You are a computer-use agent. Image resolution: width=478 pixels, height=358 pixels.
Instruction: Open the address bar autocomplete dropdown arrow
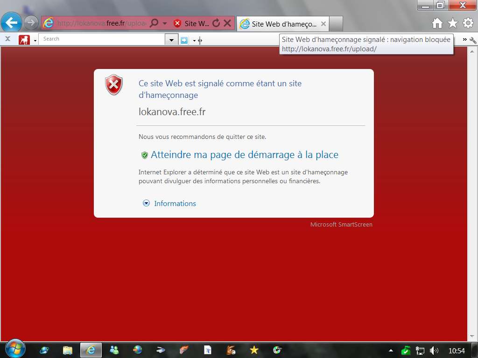pyautogui.click(x=165, y=23)
